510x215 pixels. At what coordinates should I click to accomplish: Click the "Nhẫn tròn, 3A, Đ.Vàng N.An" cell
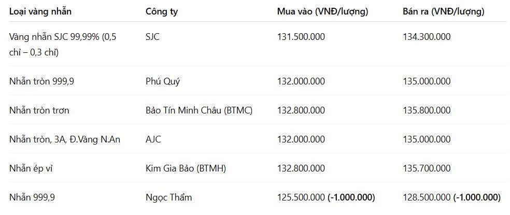click(x=65, y=139)
